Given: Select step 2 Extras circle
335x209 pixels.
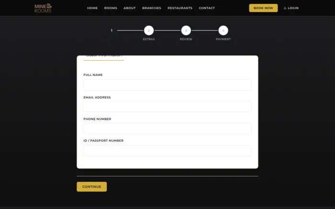Looking at the screenshot, I should pyautogui.click(x=149, y=31).
